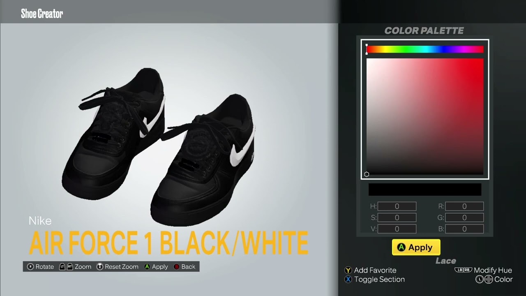Click the Rotate label
Viewport: 526px width, 296px height.
45,267
